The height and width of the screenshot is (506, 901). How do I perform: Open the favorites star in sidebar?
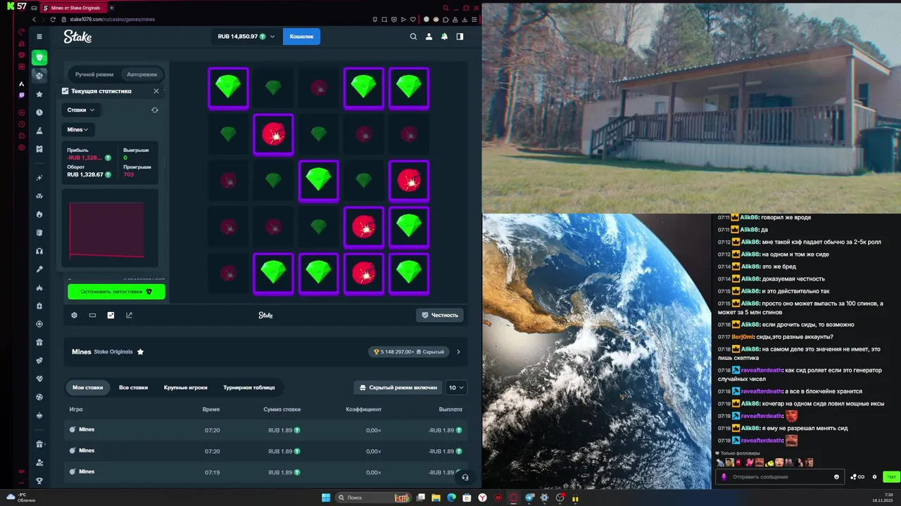39,94
